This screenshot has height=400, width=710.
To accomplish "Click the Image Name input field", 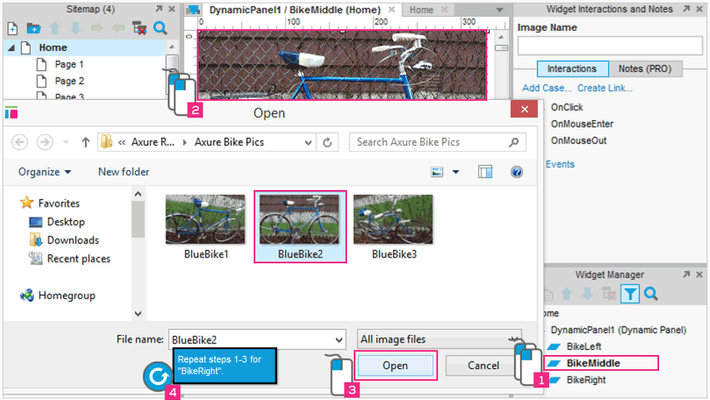I will tap(610, 46).
